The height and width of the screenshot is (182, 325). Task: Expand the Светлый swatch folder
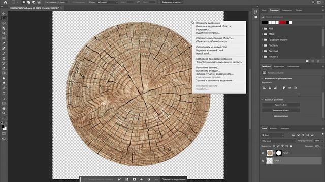[262, 51]
